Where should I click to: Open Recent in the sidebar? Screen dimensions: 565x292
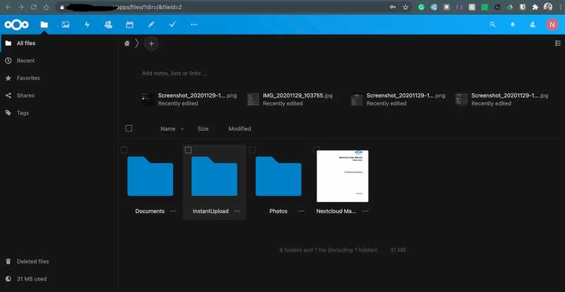(x=25, y=61)
